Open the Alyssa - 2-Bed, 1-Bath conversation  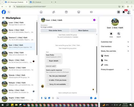(x=18, y=31)
